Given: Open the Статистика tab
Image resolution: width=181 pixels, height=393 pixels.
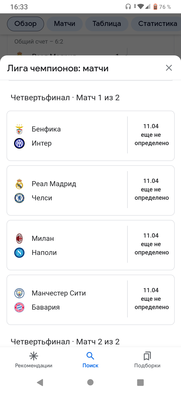Looking at the screenshot, I should pyautogui.click(x=158, y=24).
